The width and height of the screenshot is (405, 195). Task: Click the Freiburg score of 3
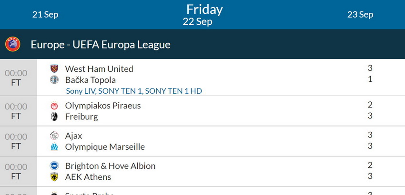[370, 116]
